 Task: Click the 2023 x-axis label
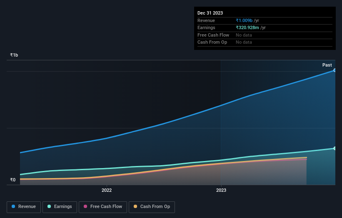[221, 190]
